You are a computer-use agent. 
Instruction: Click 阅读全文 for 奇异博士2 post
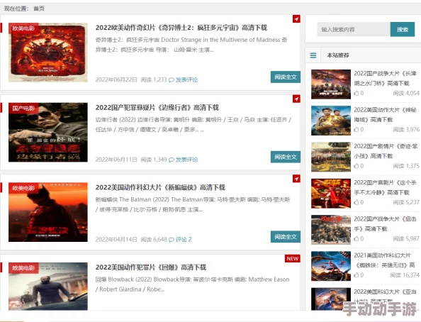[286, 77]
